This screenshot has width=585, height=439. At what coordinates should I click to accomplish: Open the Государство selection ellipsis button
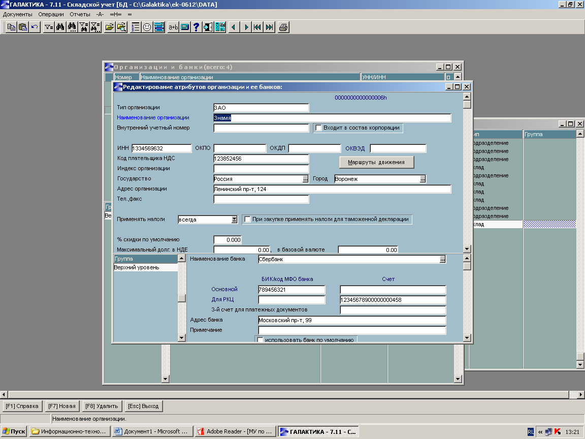pos(305,179)
